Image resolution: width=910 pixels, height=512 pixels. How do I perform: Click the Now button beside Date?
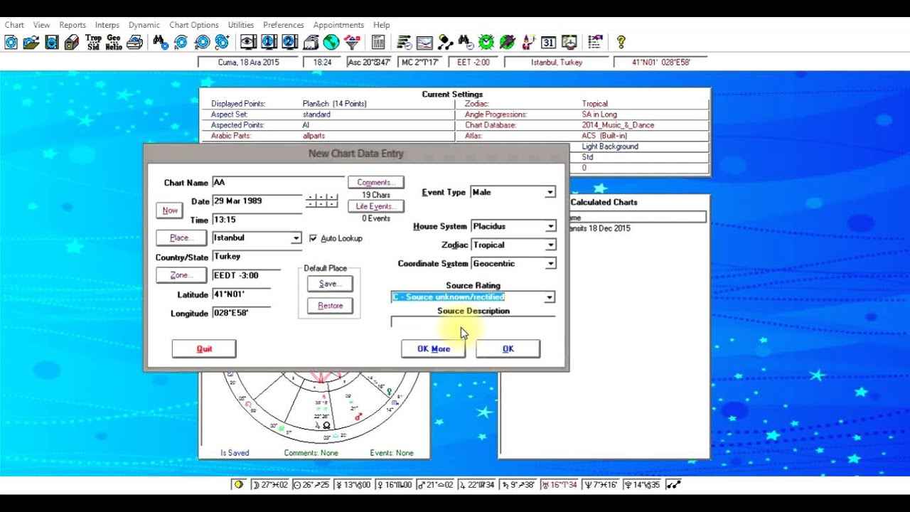[x=170, y=210]
